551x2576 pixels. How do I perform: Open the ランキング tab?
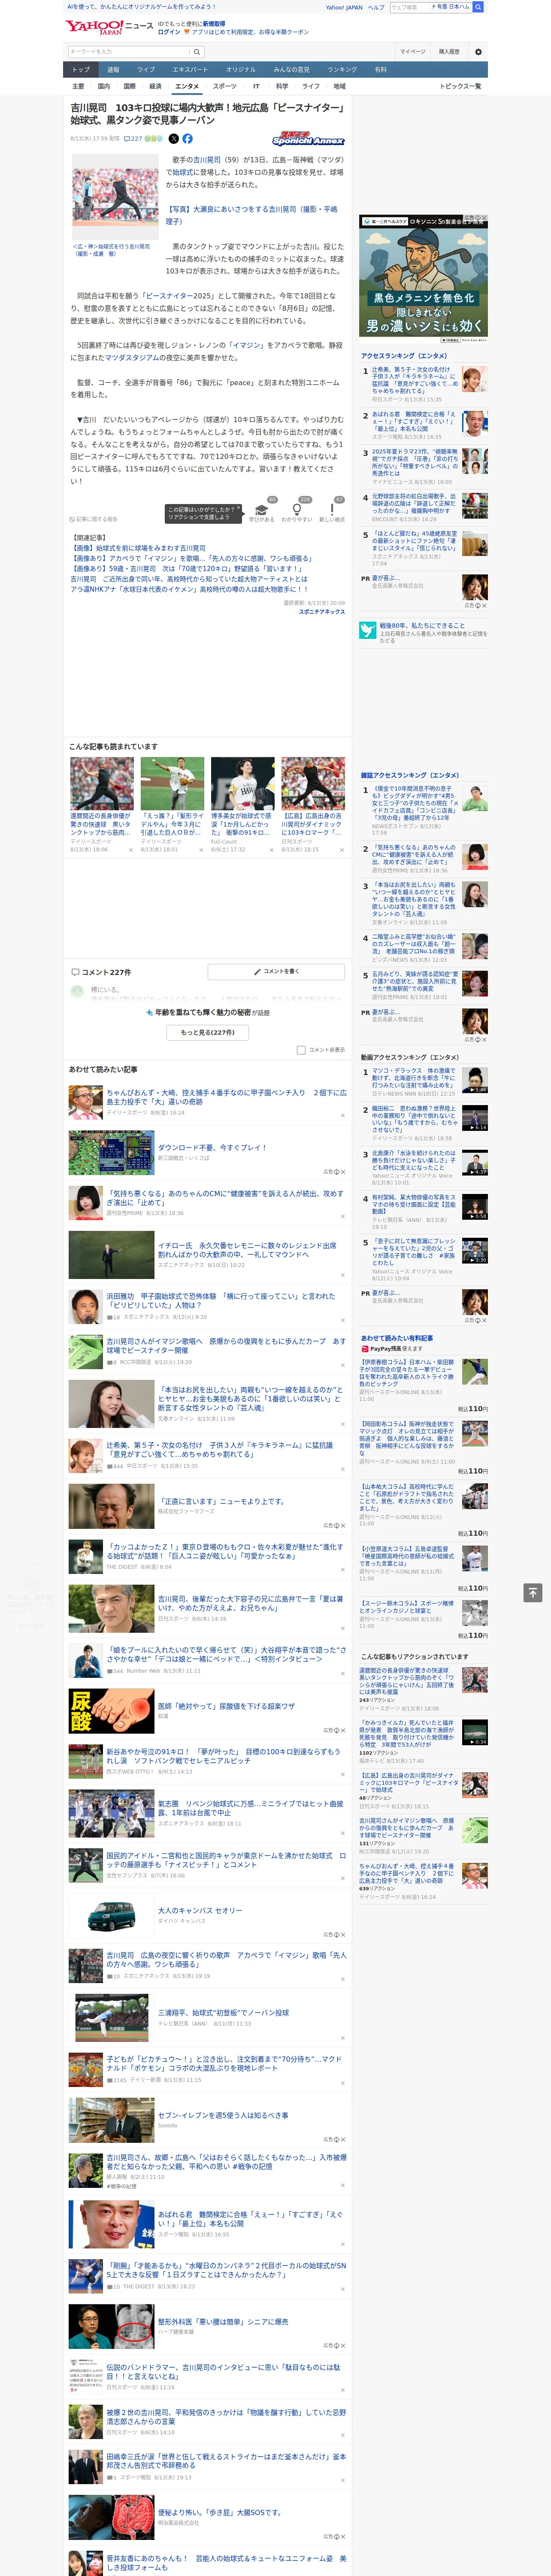(x=342, y=70)
